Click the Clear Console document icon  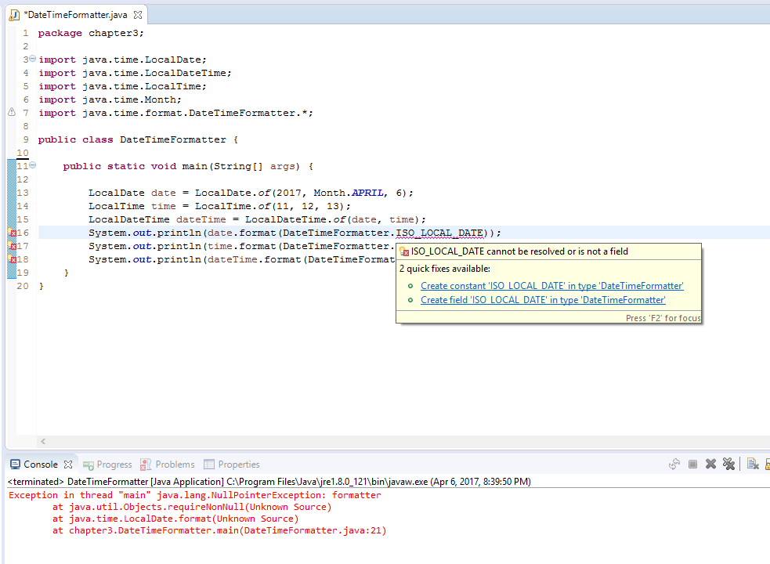753,464
